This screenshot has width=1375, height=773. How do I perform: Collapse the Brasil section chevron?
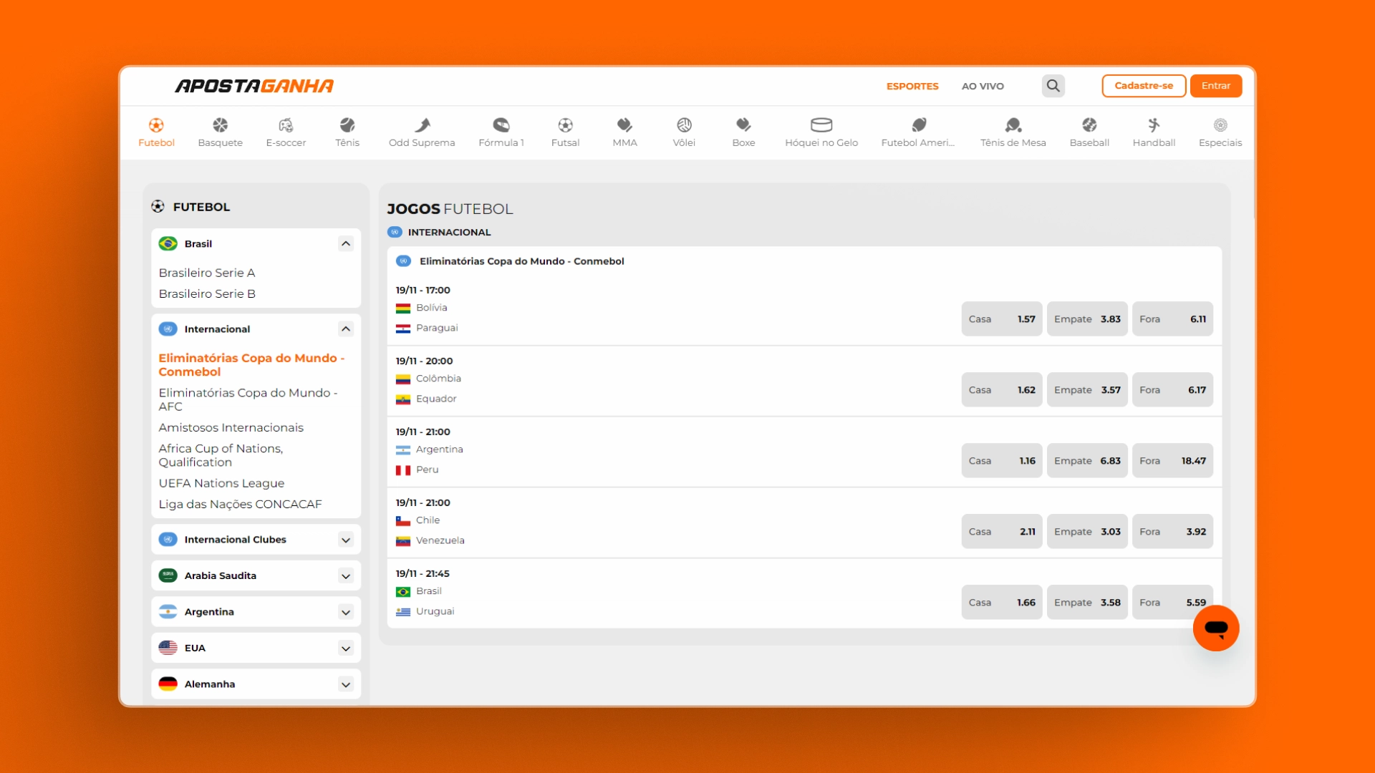(x=346, y=243)
